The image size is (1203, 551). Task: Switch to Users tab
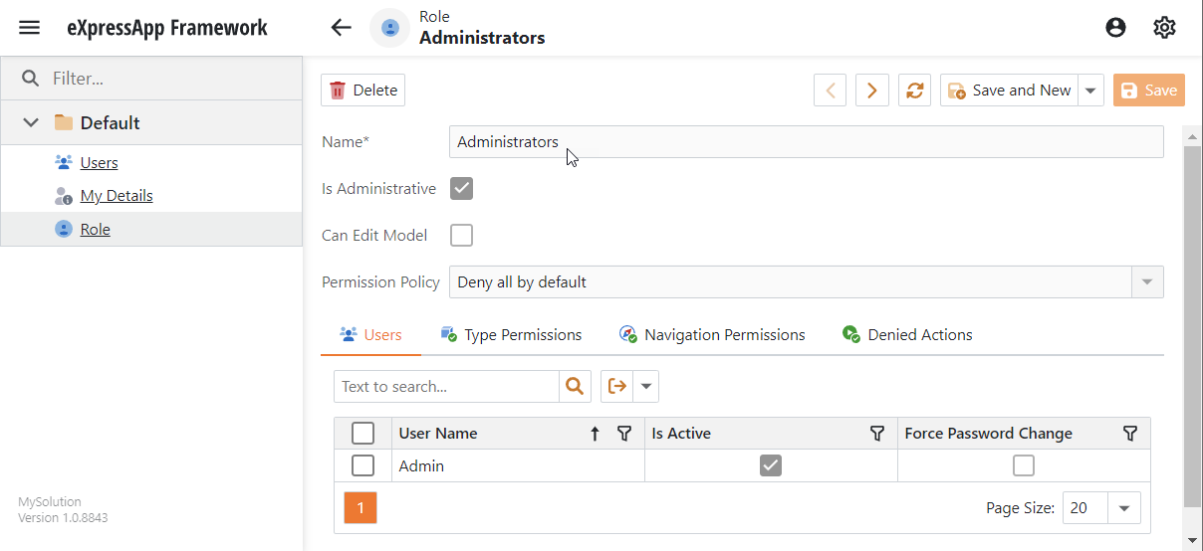[x=370, y=335]
